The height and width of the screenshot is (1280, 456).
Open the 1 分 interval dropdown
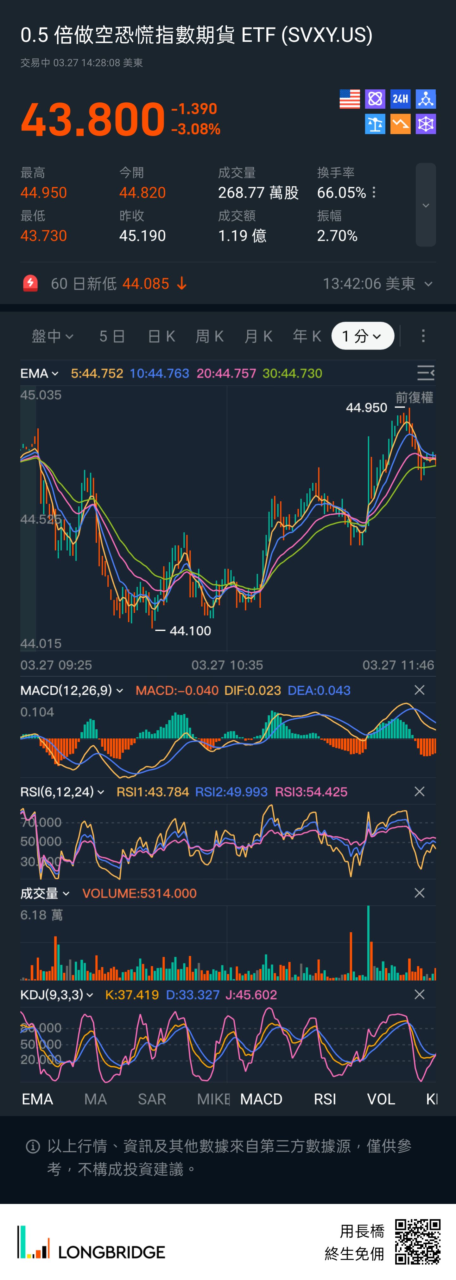(x=362, y=336)
